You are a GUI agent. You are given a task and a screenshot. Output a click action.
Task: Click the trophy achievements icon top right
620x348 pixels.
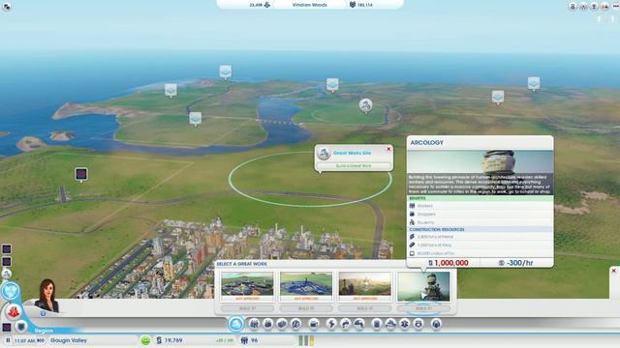pos(594,6)
